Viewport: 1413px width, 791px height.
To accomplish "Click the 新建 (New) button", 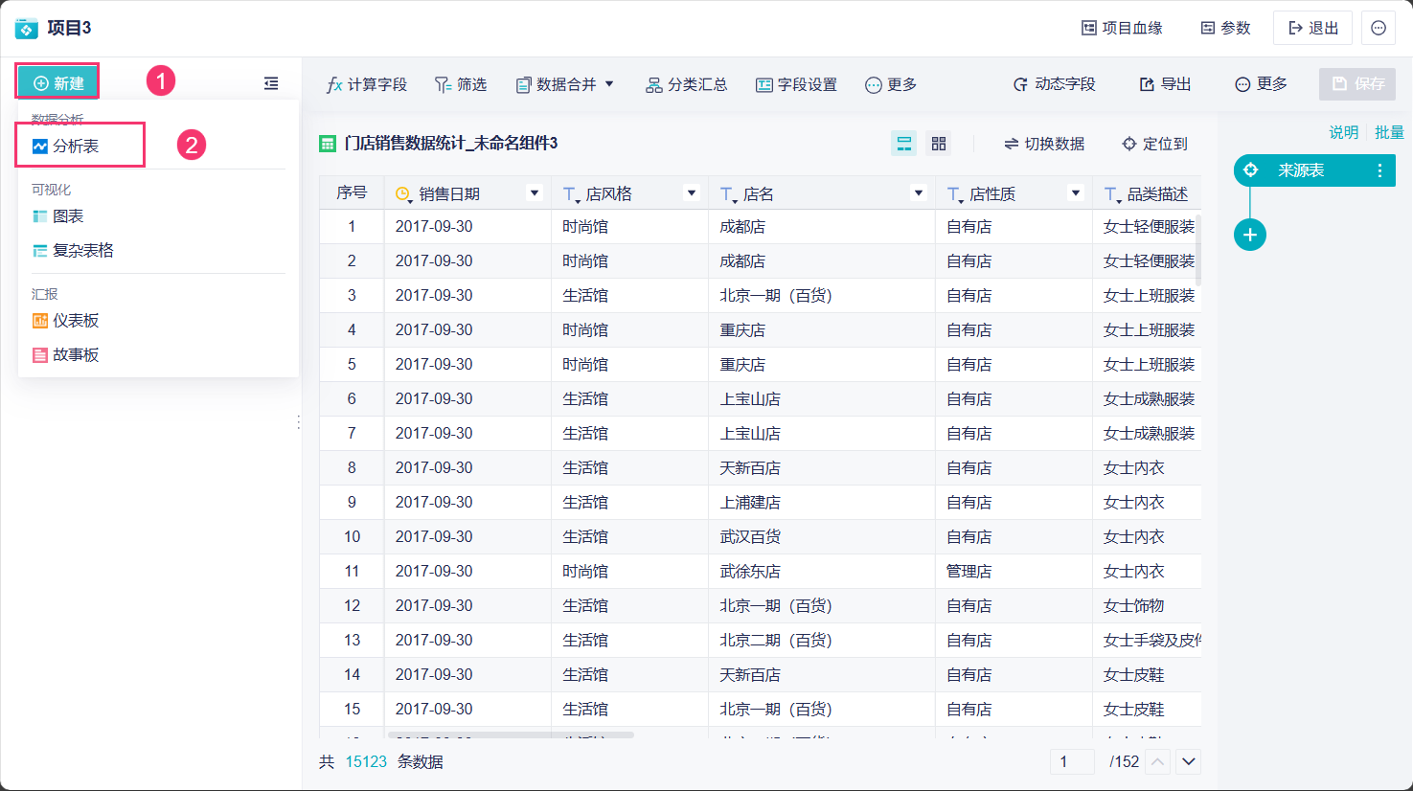I will [57, 83].
